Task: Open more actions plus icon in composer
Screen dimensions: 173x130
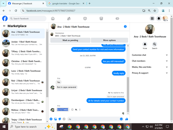Action: [51, 119]
